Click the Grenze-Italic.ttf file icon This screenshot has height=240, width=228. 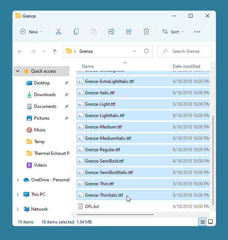click(81, 93)
